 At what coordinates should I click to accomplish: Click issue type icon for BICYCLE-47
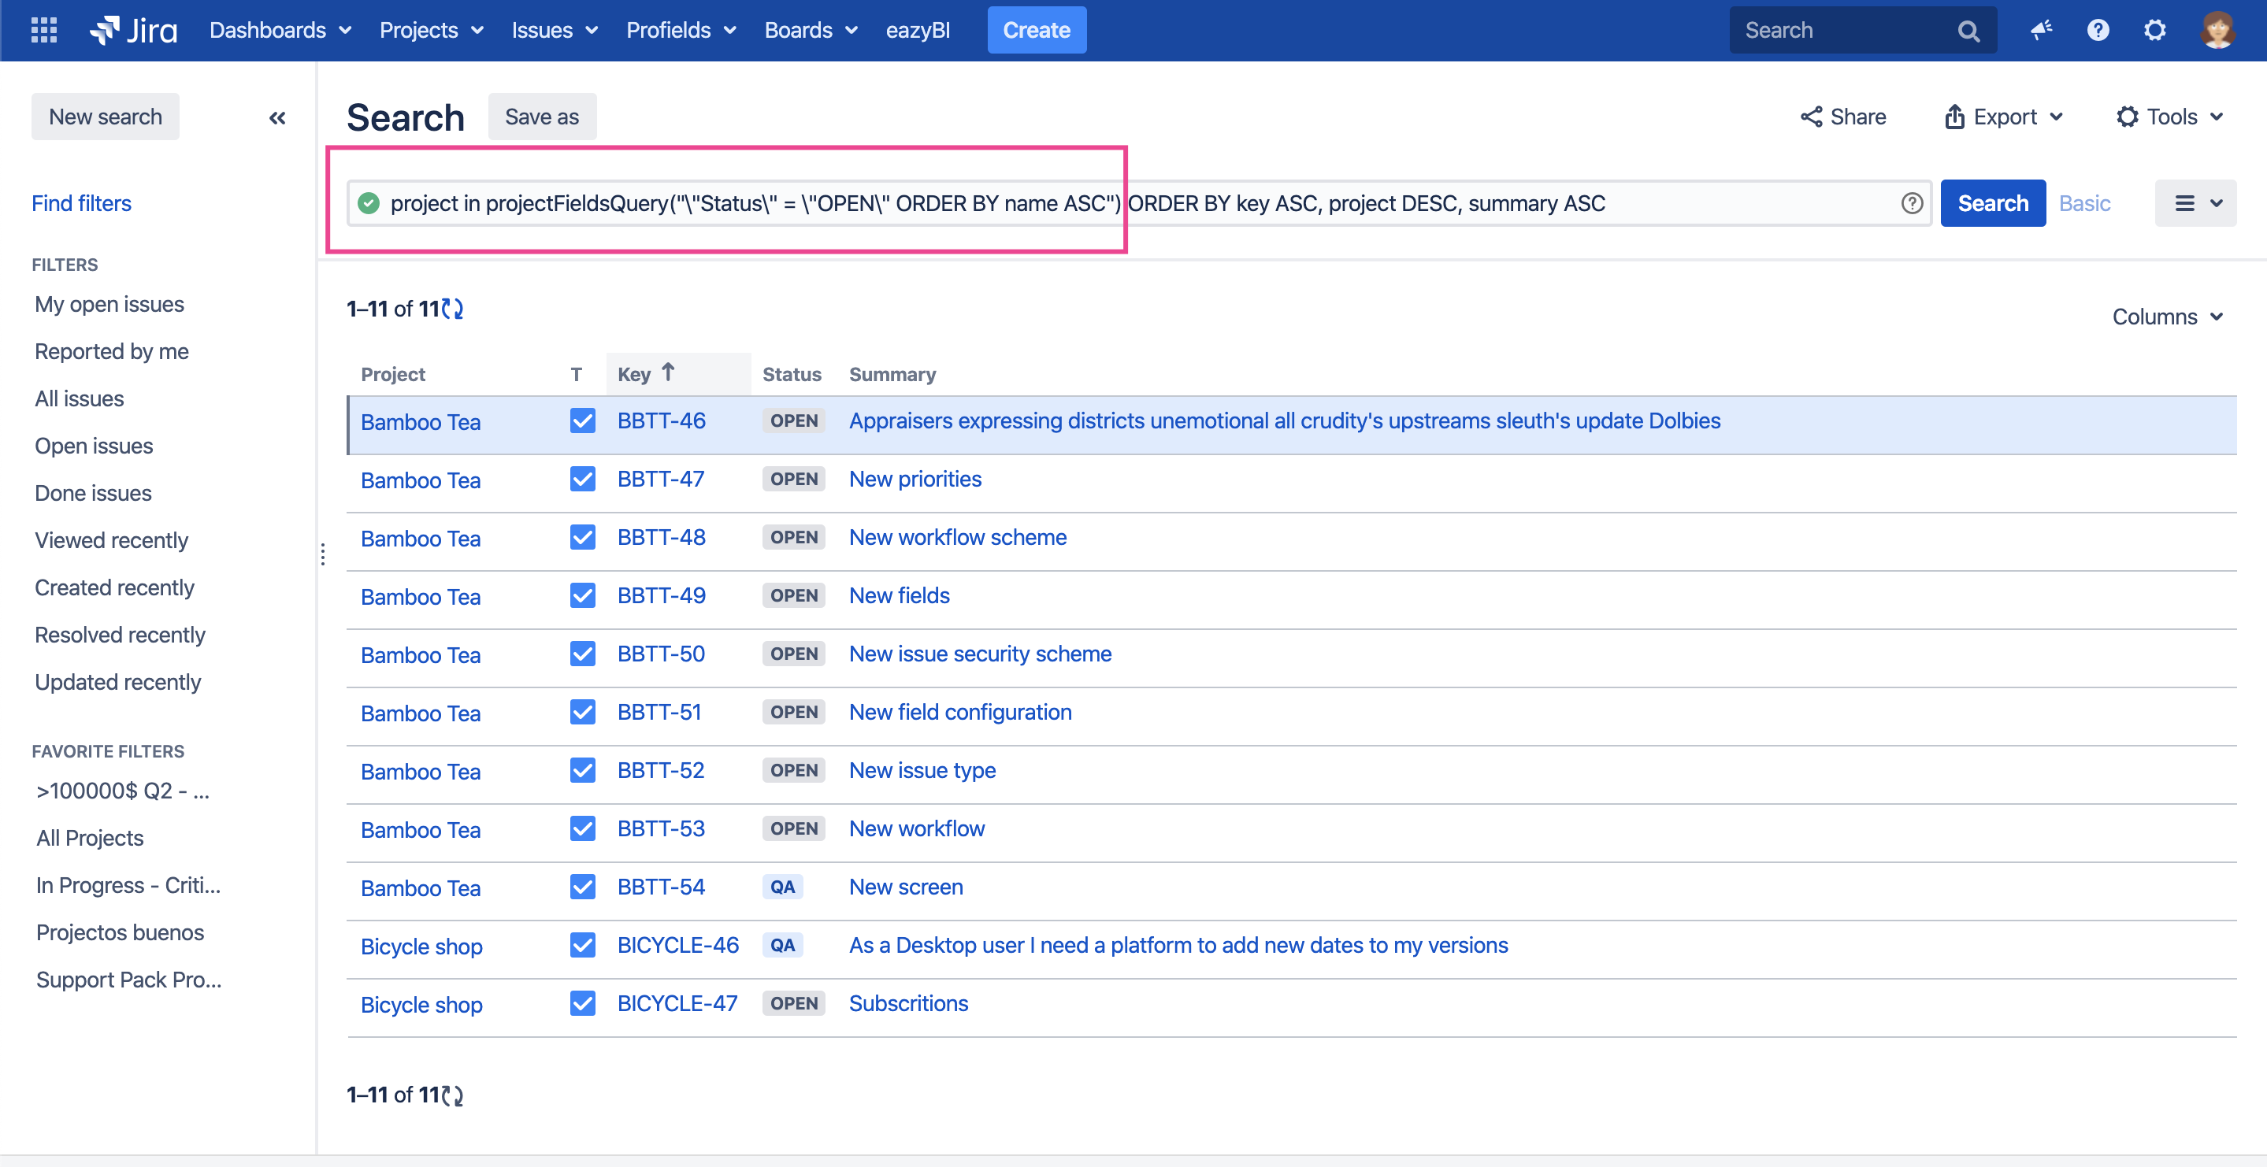click(x=581, y=1003)
